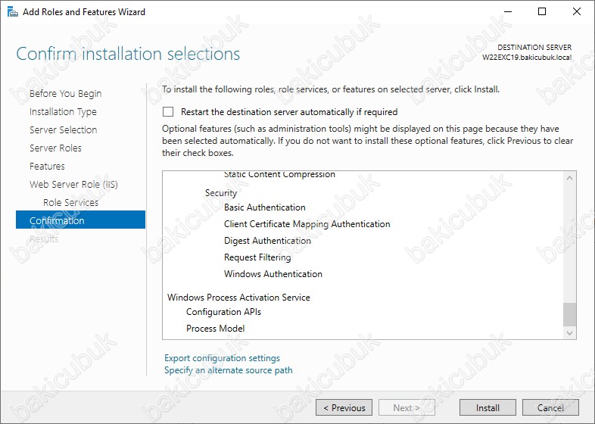Select Digest Authentication in the list
Screen dimensions: 595x424
[267, 241]
